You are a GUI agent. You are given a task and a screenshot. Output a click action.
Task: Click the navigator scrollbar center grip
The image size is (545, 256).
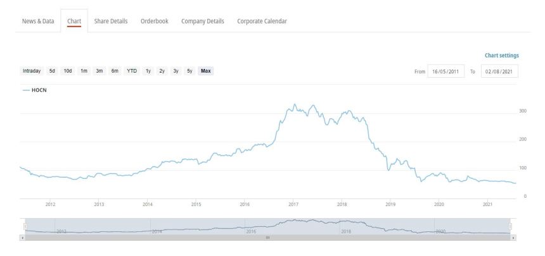(267, 238)
